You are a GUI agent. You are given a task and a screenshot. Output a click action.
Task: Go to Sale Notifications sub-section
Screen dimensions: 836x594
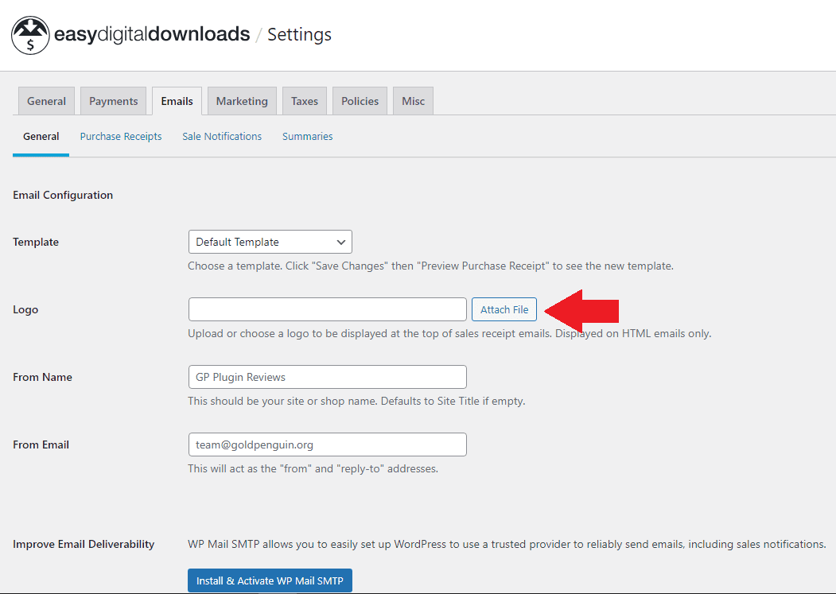222,136
